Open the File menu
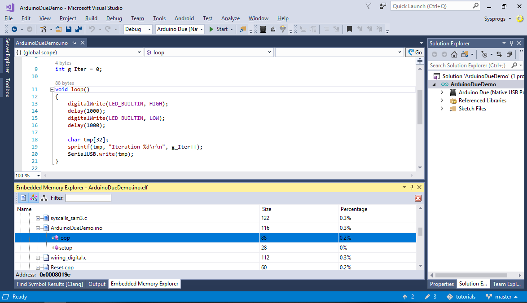Screen dimensions: 527x303 9,18
